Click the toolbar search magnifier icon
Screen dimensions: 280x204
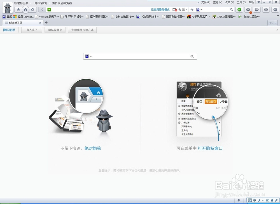tap(231, 10)
